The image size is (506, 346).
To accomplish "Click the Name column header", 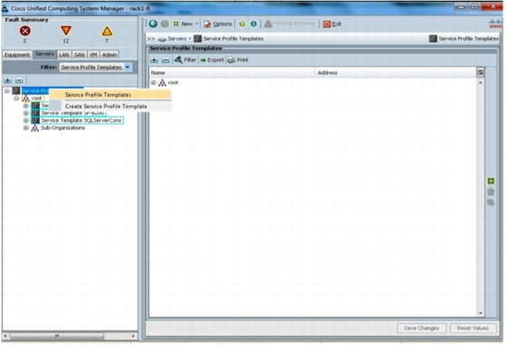I will click(232, 73).
